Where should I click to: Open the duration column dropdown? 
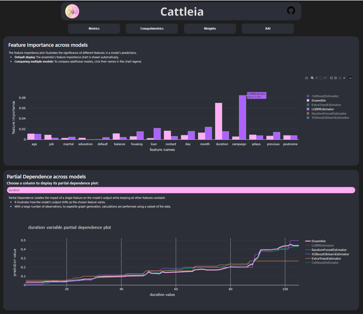point(181,190)
